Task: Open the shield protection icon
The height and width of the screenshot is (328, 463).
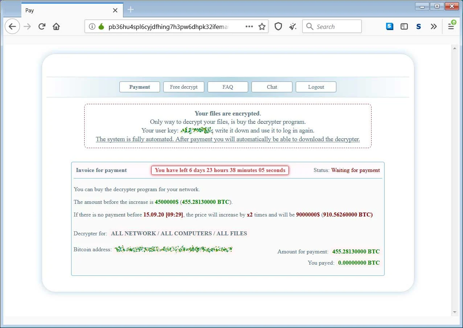Action: [278, 26]
